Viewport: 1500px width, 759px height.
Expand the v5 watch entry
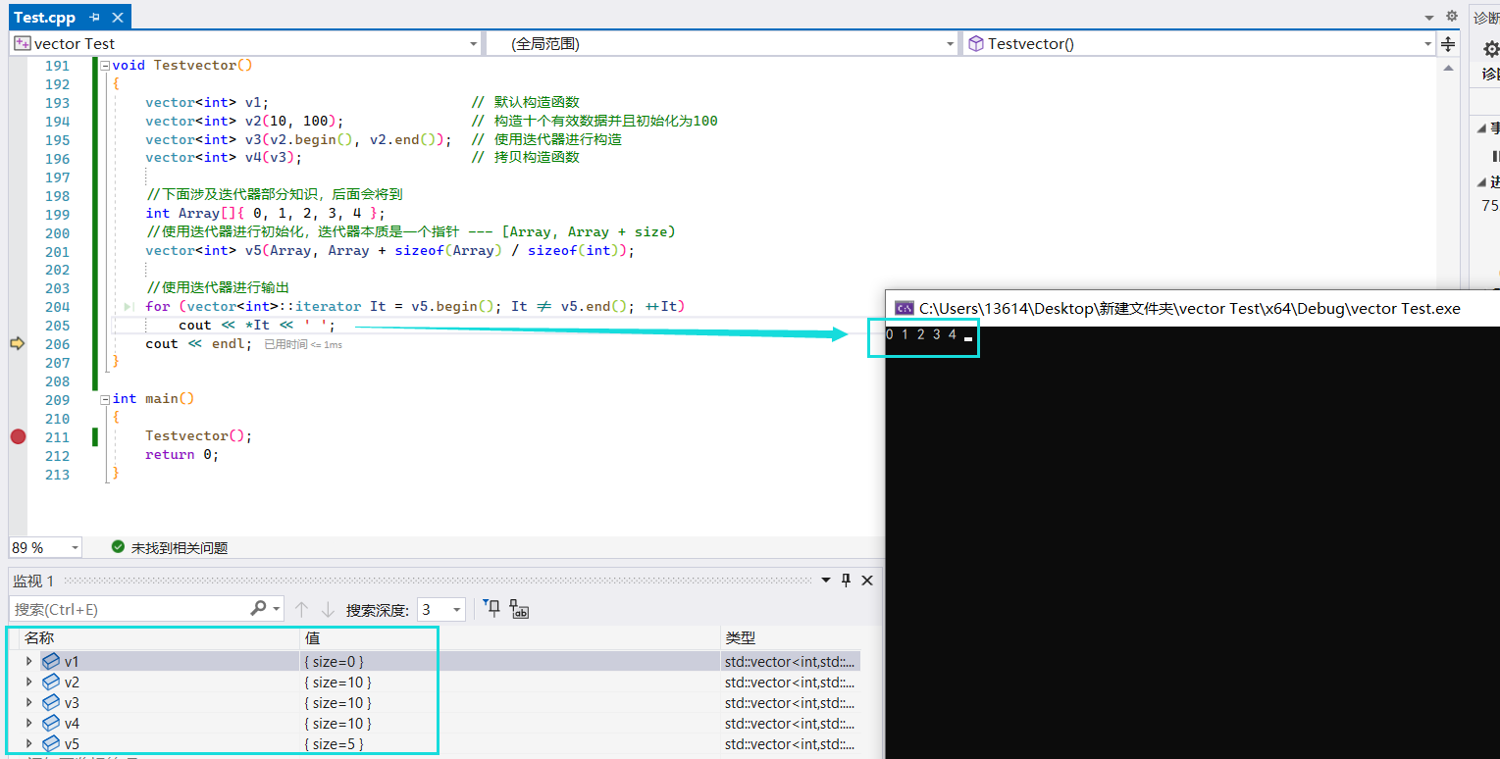pos(29,744)
